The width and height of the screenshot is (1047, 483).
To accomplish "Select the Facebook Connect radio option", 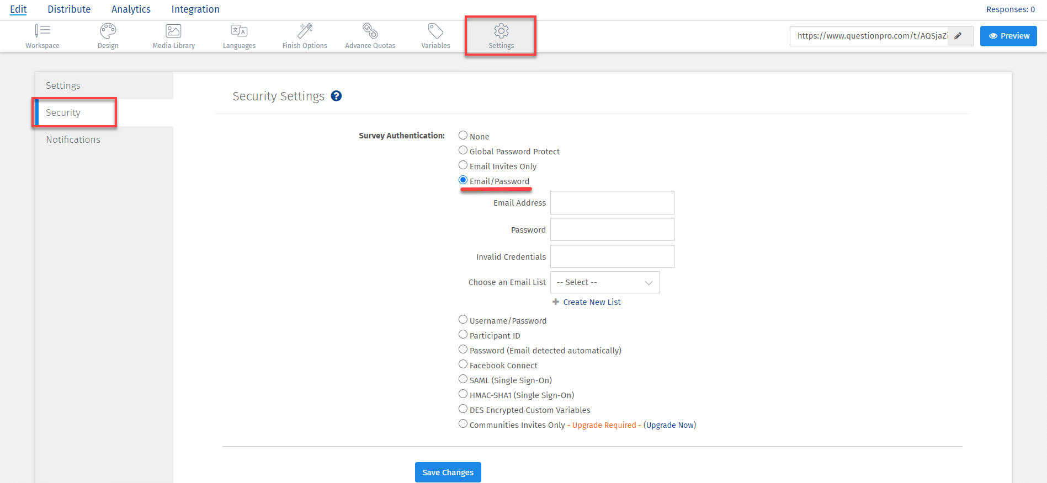I will click(x=463, y=364).
